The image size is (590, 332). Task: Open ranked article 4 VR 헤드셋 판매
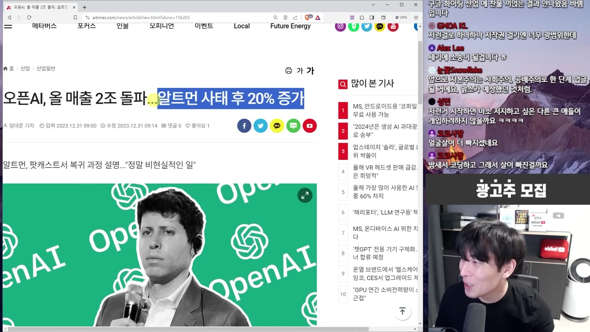point(385,171)
